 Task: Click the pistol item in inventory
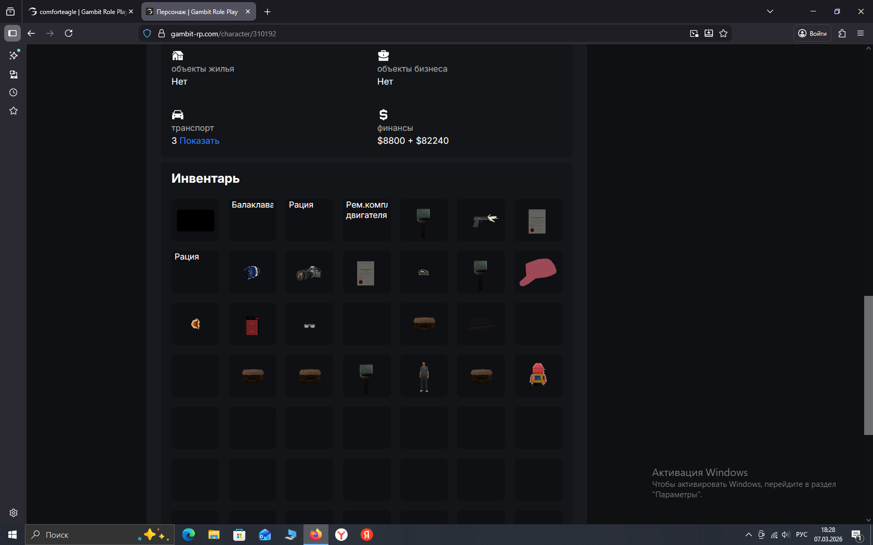[x=481, y=220]
